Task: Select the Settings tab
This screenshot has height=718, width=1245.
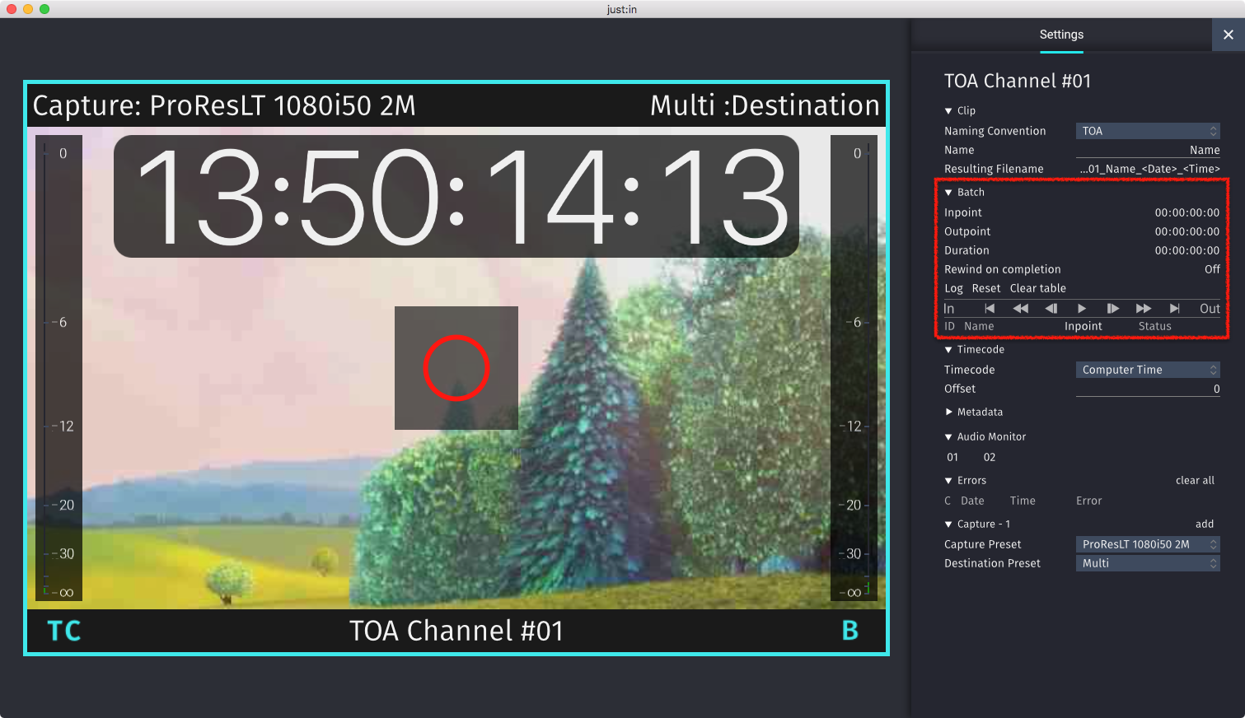Action: tap(1061, 35)
